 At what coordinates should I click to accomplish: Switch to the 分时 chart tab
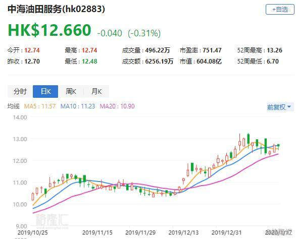tap(20, 91)
